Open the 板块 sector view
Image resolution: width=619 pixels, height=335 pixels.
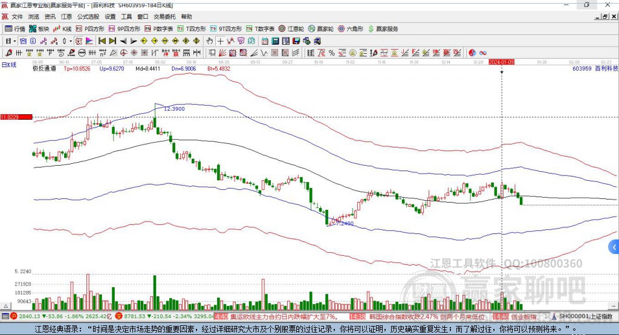(x=39, y=29)
